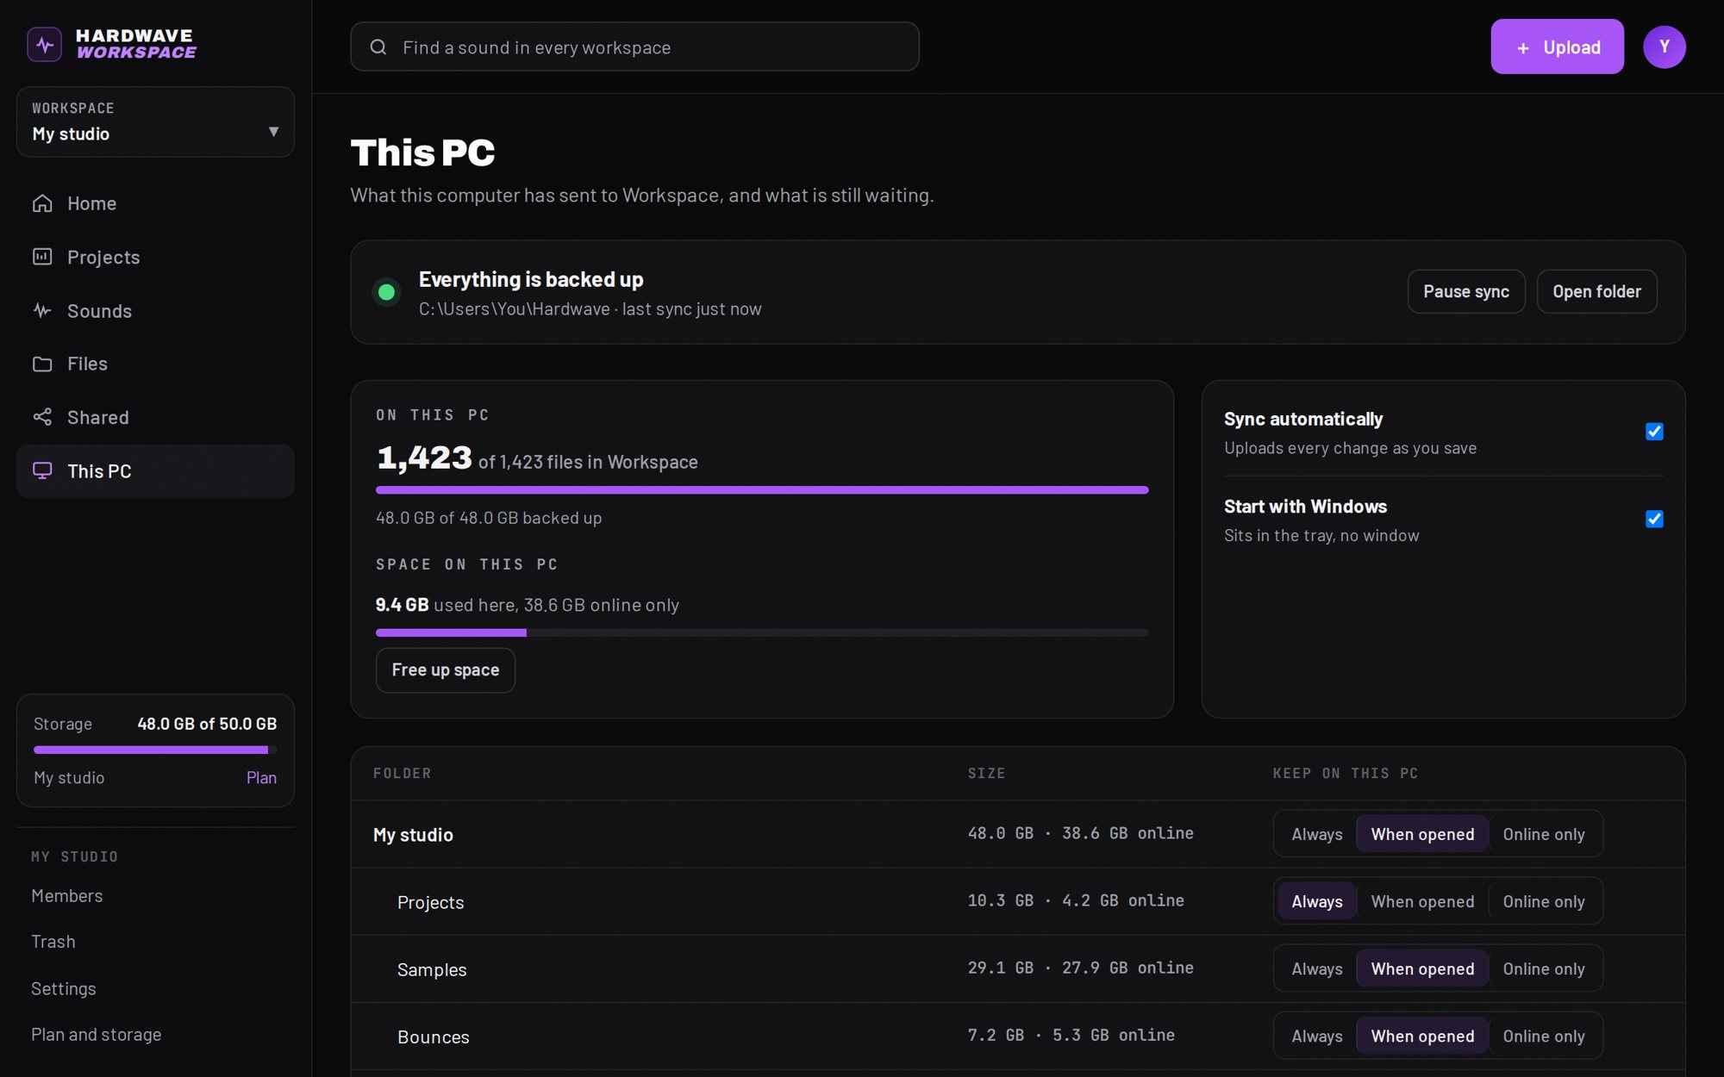Click the green backed-up status dot
Screen dimensions: 1724x1077
tap(387, 292)
